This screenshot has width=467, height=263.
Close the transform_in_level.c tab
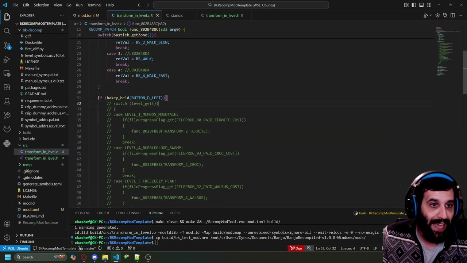click(157, 15)
